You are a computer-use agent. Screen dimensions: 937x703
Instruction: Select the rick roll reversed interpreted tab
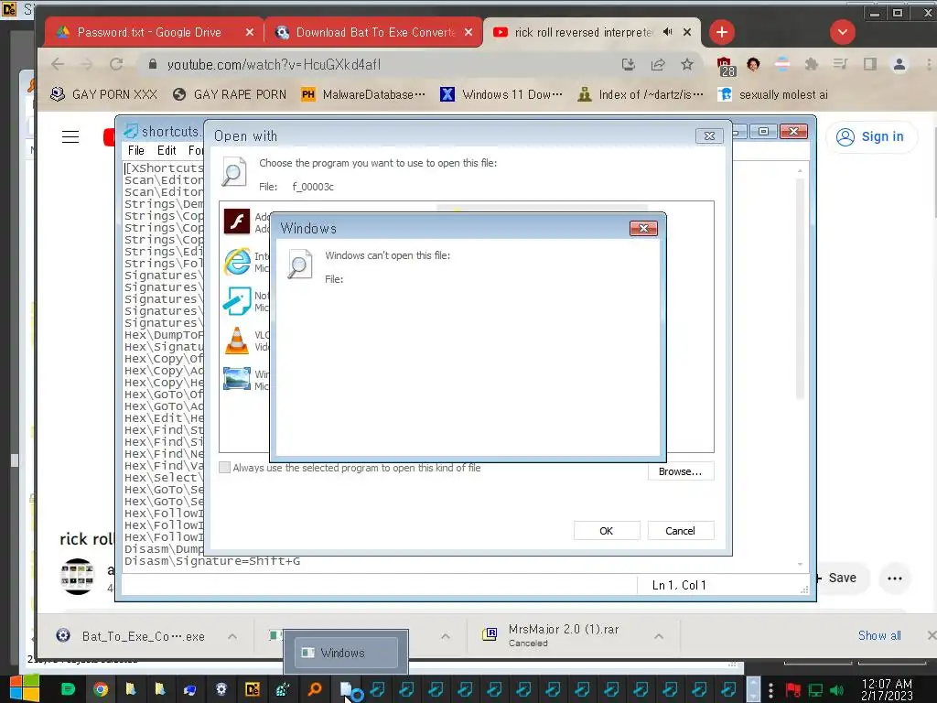point(583,32)
